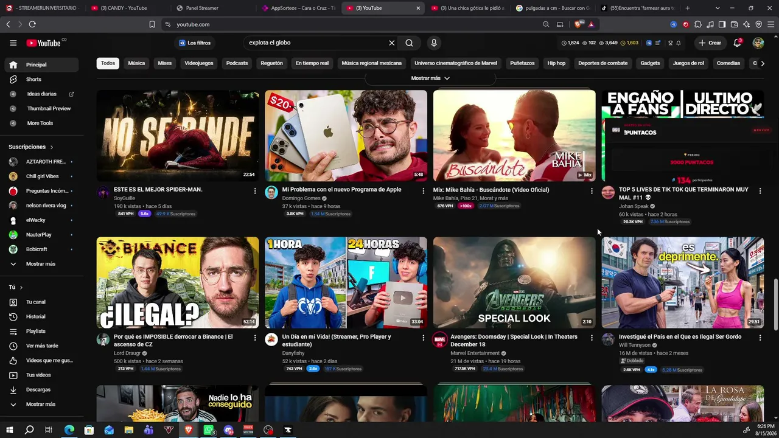Switch to the AppSorteos browser tab
The height and width of the screenshot is (438, 779).
pyautogui.click(x=297, y=8)
